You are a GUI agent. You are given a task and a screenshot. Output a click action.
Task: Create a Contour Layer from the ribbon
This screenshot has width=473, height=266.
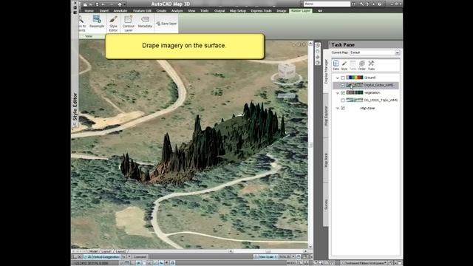128,23
